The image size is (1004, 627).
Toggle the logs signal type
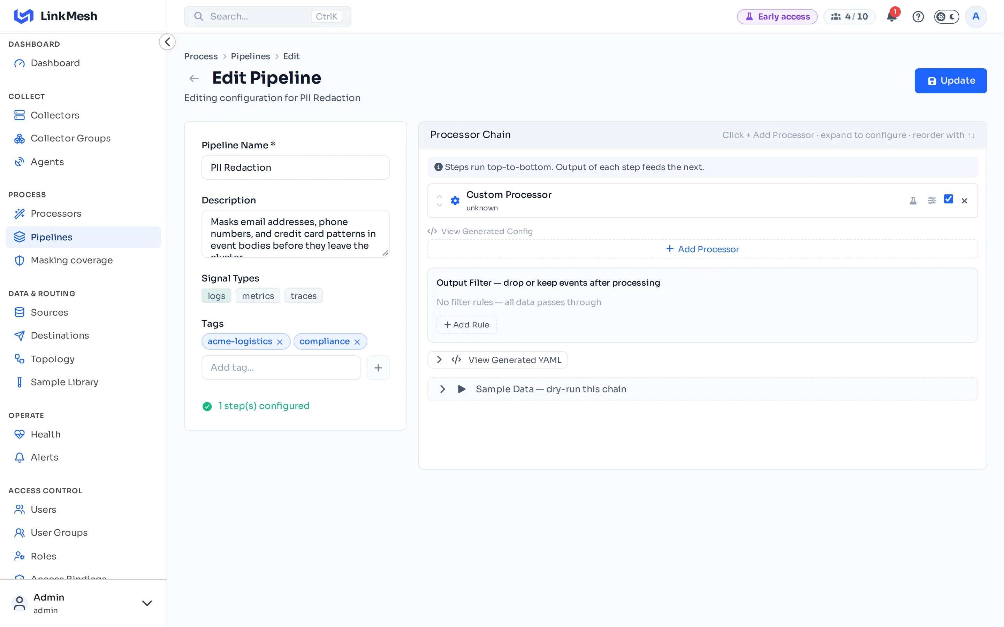point(216,296)
